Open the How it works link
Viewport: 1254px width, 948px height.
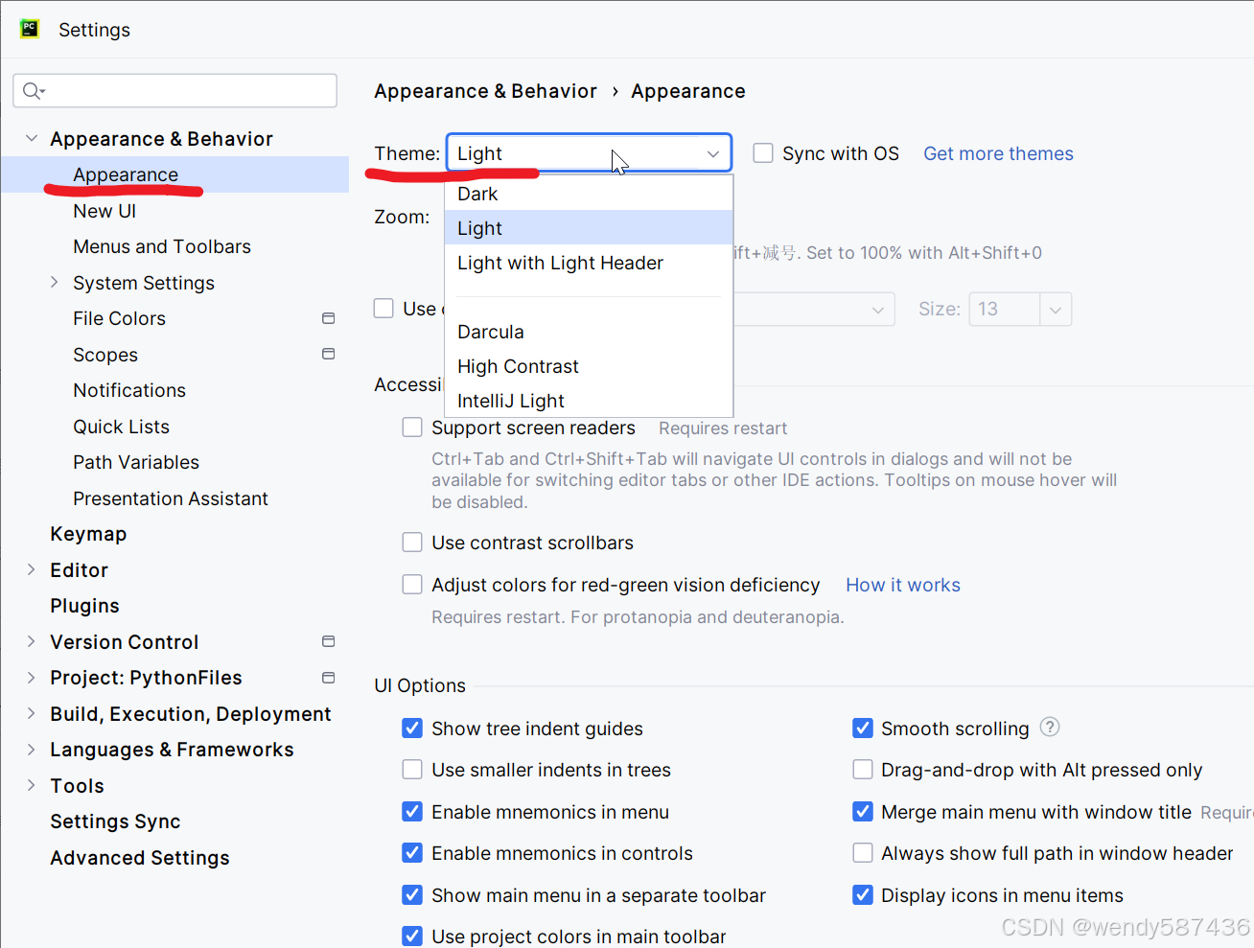click(x=903, y=585)
